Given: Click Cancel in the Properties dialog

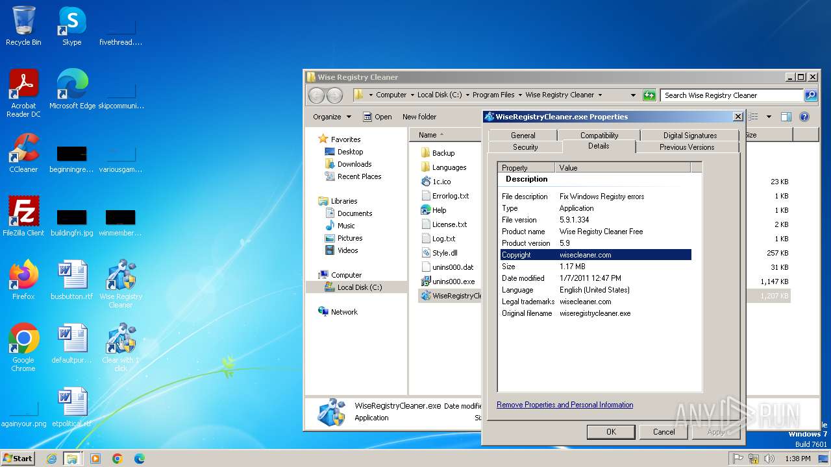Looking at the screenshot, I should coord(664,432).
